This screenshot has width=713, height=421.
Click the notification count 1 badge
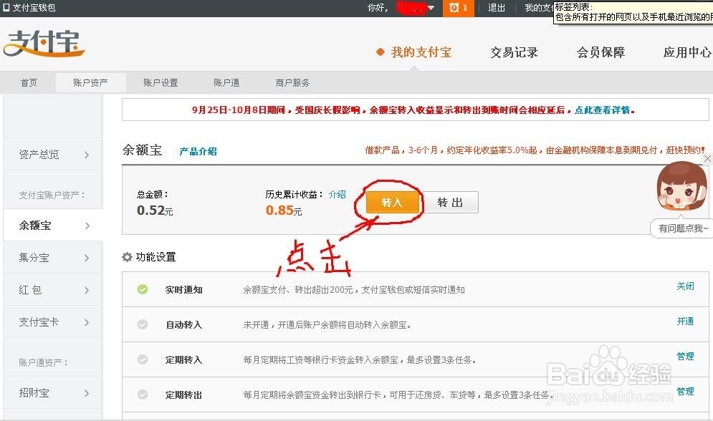point(465,8)
